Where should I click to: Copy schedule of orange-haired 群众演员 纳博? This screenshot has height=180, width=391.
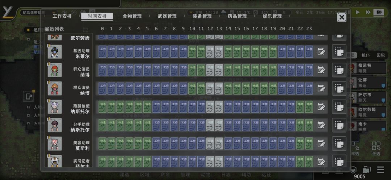tap(339, 88)
